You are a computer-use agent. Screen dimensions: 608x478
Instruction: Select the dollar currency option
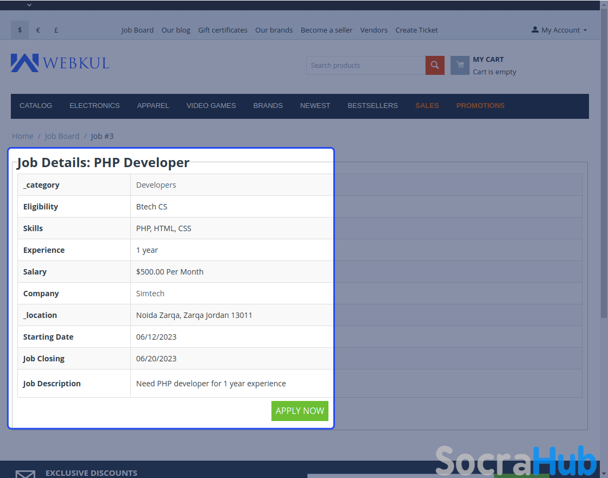tap(20, 30)
